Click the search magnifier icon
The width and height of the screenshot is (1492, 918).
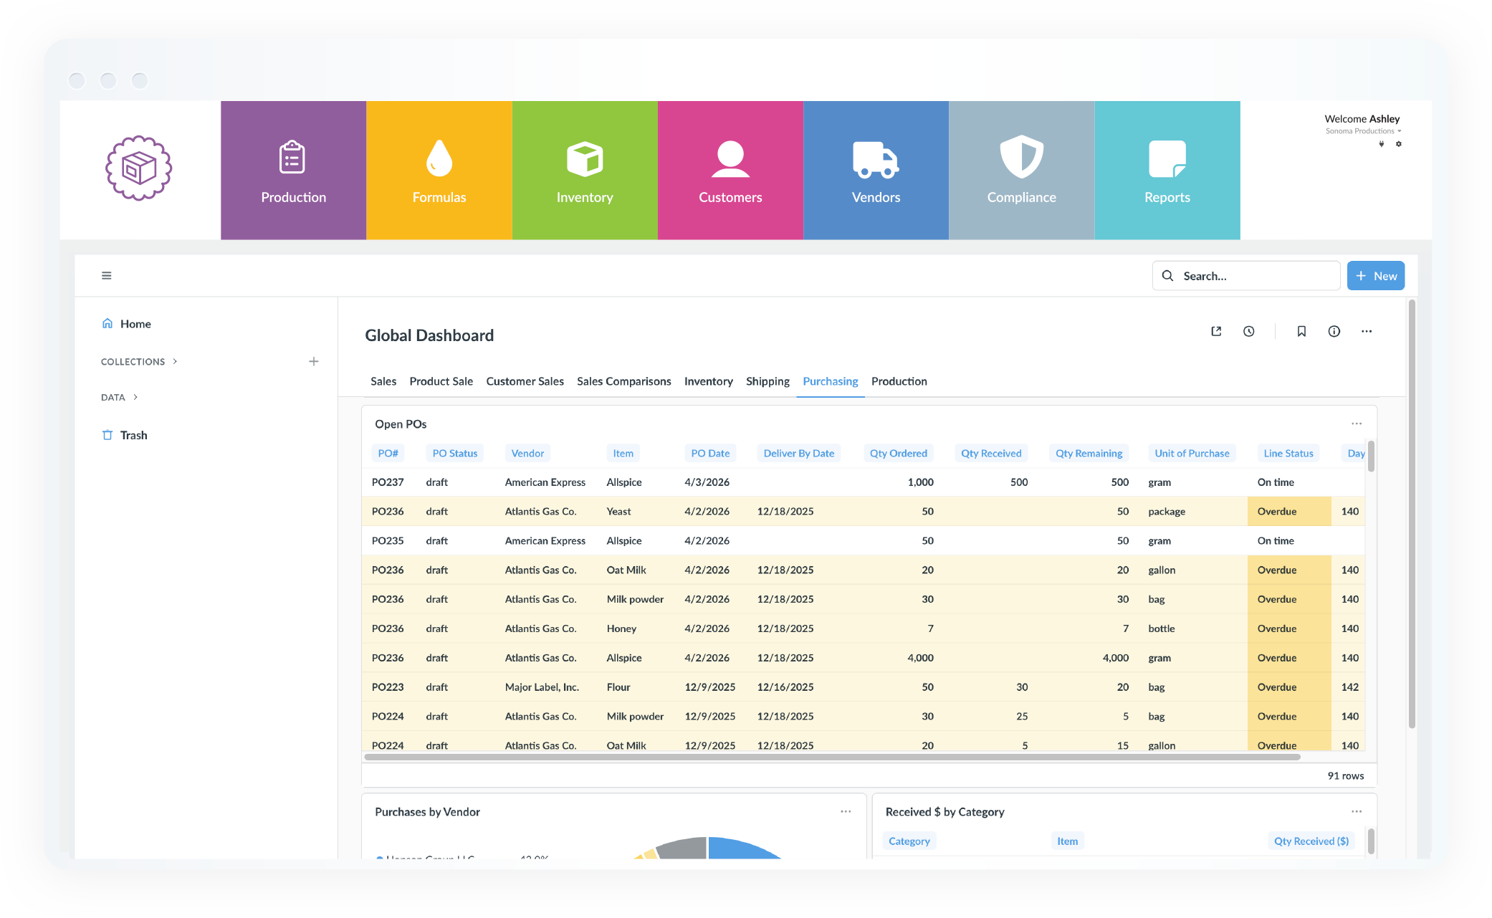tap(1168, 276)
